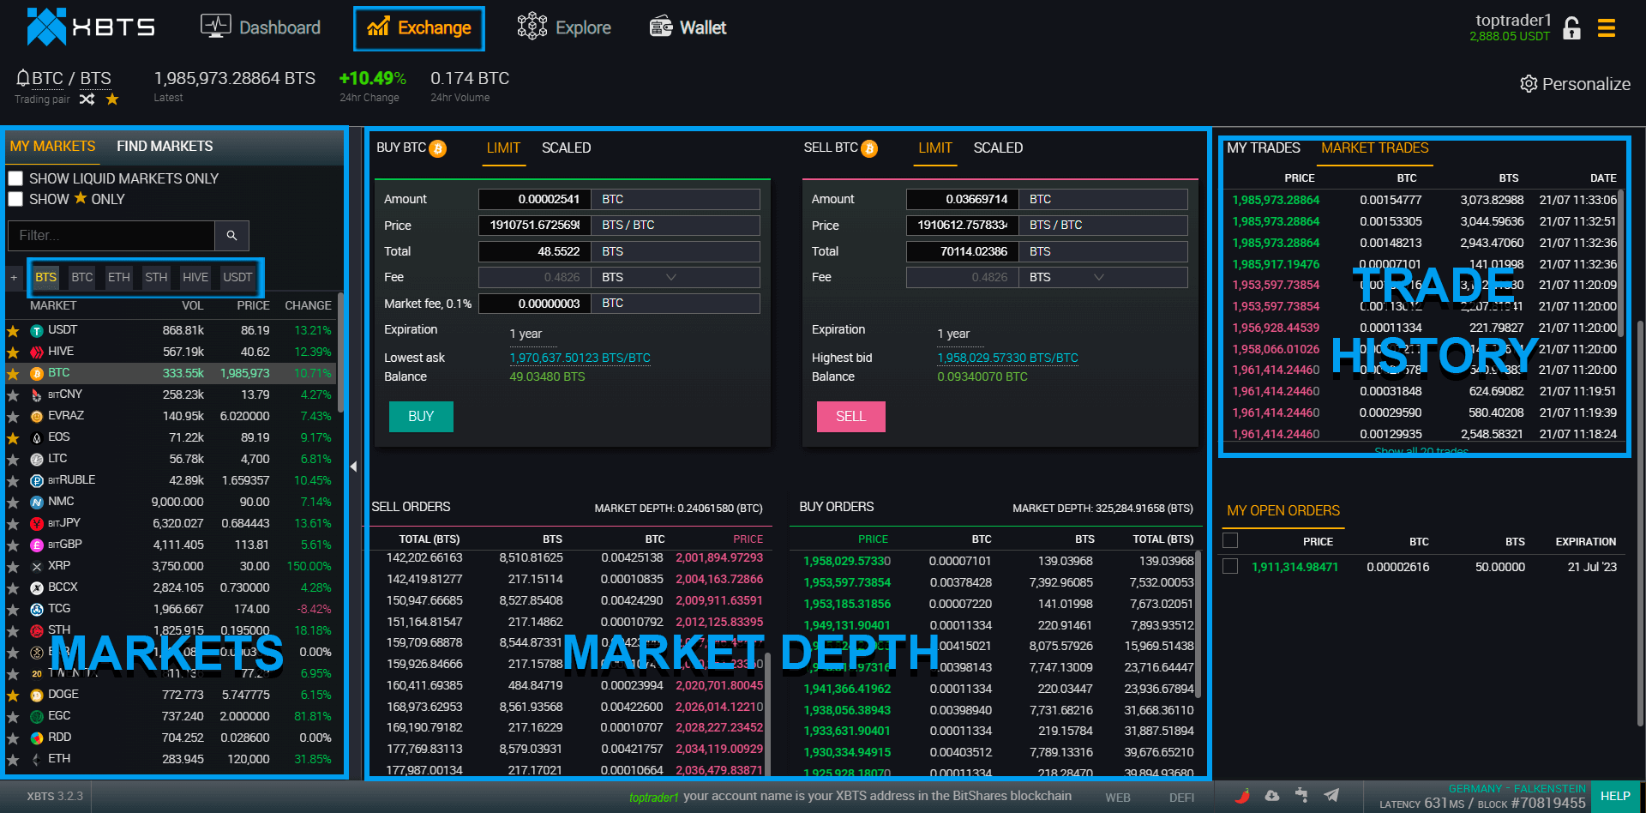Click the buy Amount input field
Image resolution: width=1646 pixels, height=813 pixels.
point(535,199)
